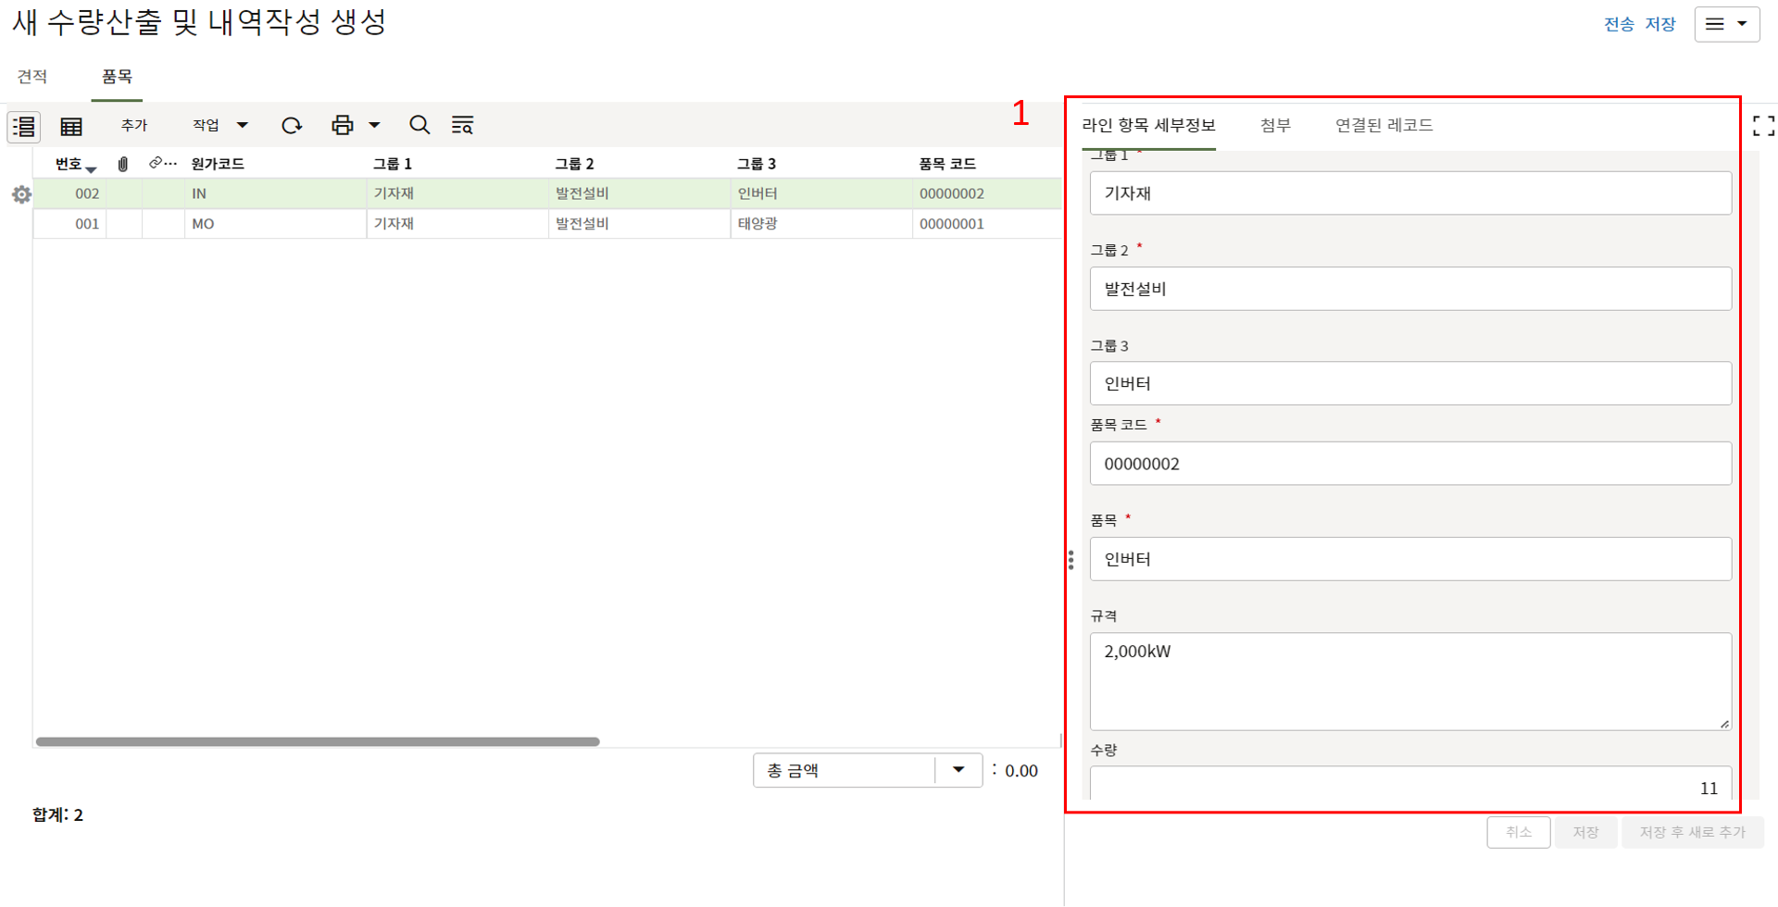This screenshot has height=907, width=1778.
Task: Open the search magnifier icon
Action: coord(419,125)
